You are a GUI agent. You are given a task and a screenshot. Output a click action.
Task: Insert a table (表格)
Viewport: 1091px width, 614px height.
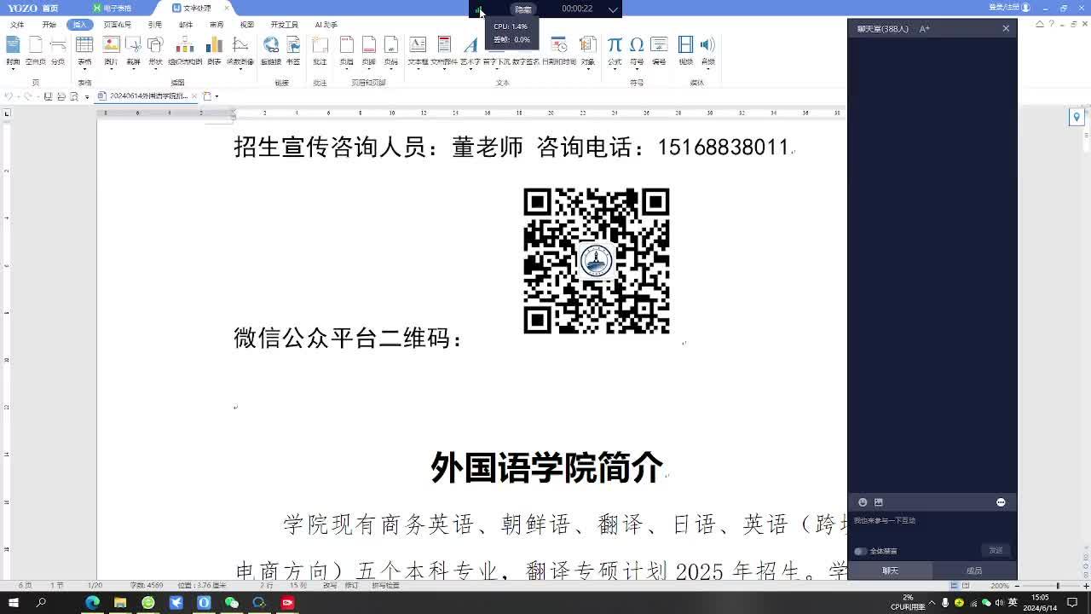point(84,49)
